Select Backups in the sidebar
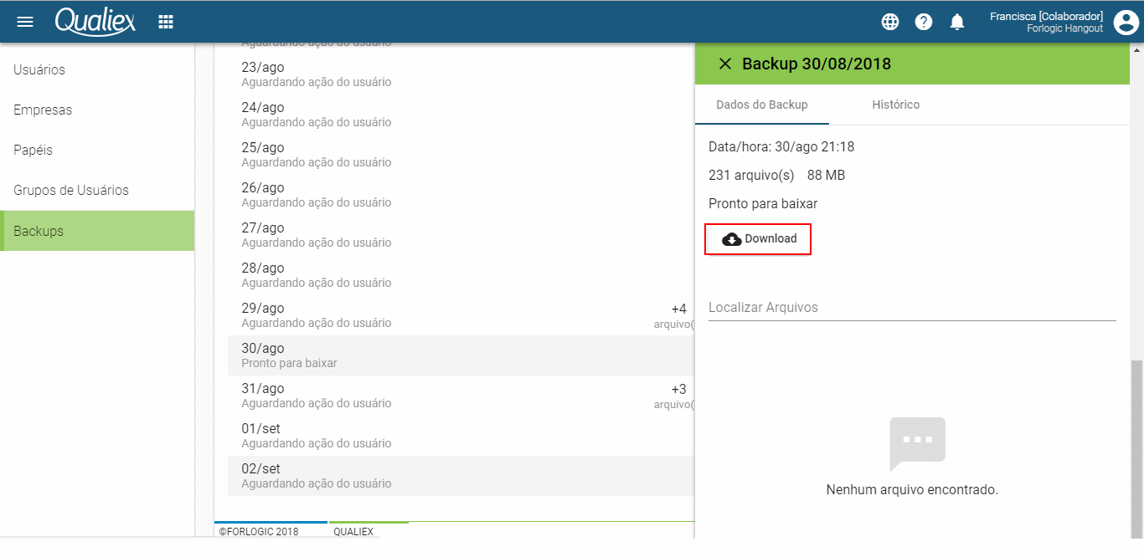The height and width of the screenshot is (557, 1144). pos(97,231)
